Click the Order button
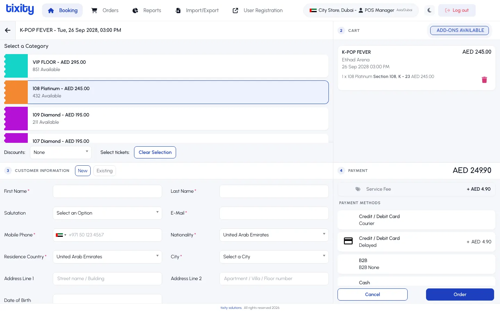The image size is (500, 312). point(460,295)
